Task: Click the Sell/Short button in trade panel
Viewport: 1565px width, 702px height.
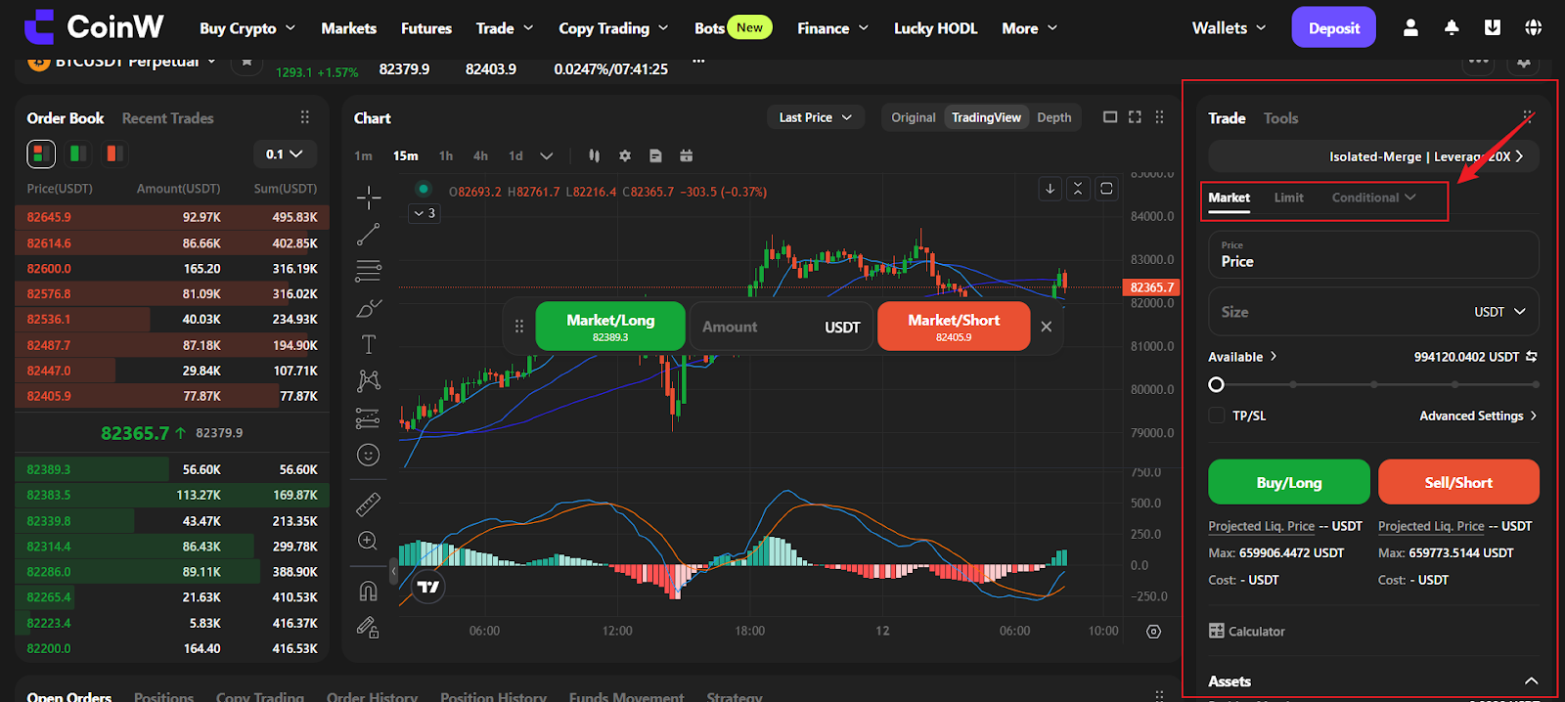Action: [1458, 482]
